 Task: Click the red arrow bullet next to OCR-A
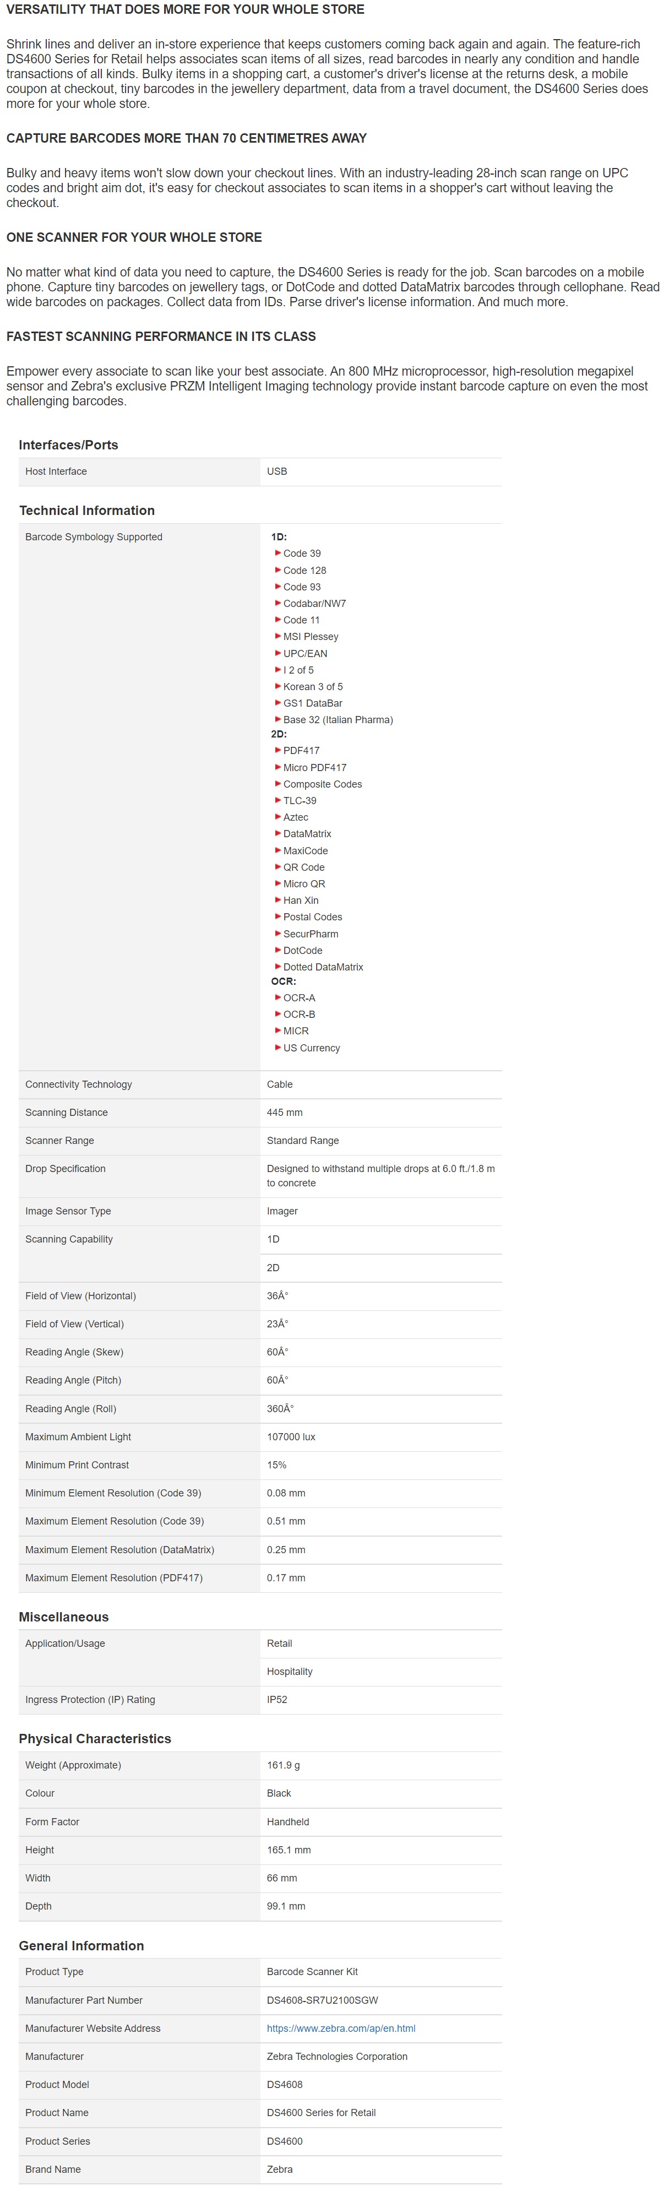pyautogui.click(x=277, y=997)
